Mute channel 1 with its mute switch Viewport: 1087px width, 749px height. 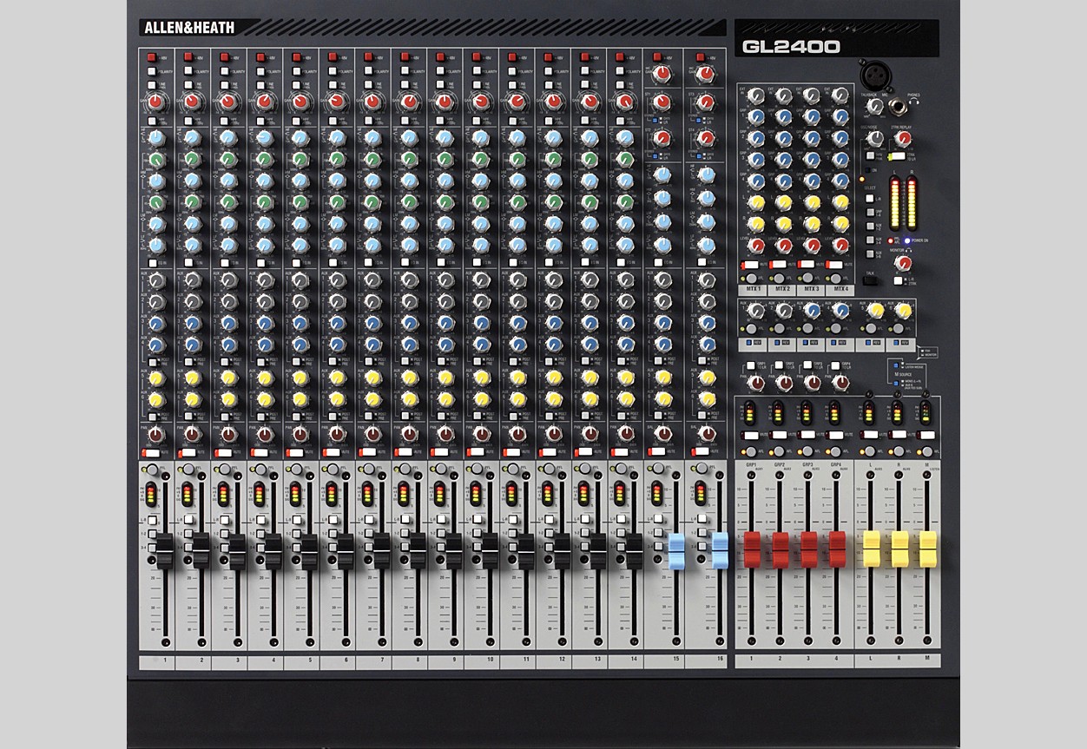click(x=152, y=452)
